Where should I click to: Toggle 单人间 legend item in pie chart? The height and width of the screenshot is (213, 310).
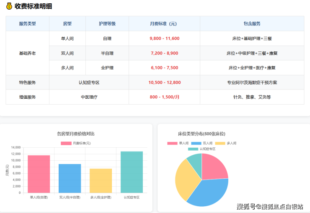click(178, 143)
